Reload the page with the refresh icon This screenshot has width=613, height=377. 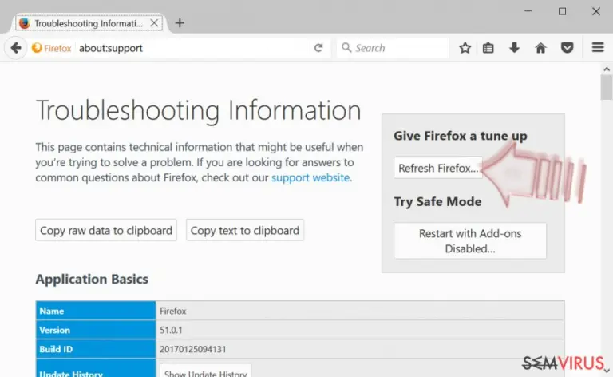318,48
